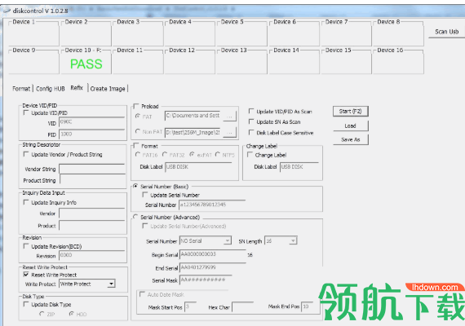Check Update VID/PID As Scan
The image size is (465, 326).
click(251, 111)
